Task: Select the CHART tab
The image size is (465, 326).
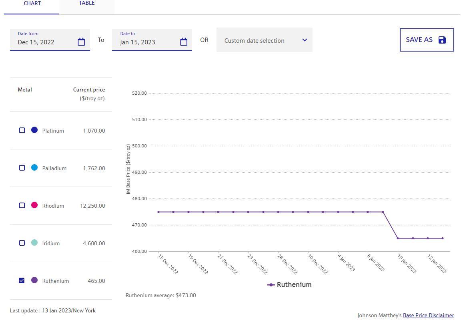Action: (32, 4)
